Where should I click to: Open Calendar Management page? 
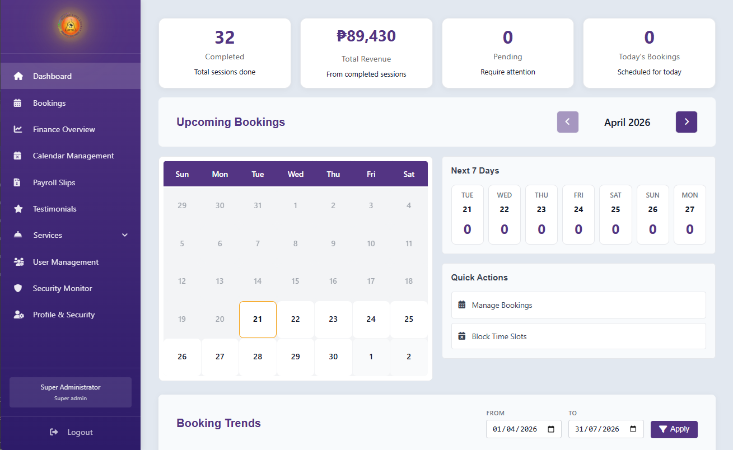pyautogui.click(x=71, y=156)
